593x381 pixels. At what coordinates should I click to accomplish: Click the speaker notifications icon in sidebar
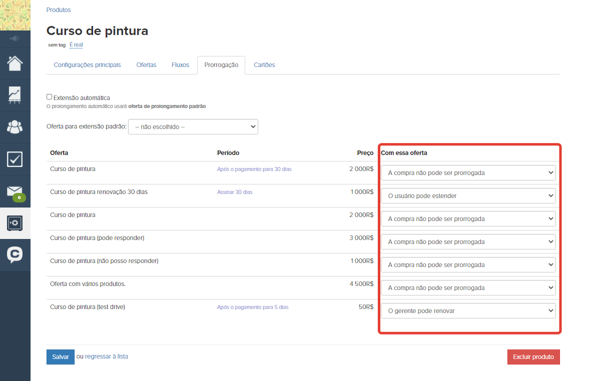[15, 38]
